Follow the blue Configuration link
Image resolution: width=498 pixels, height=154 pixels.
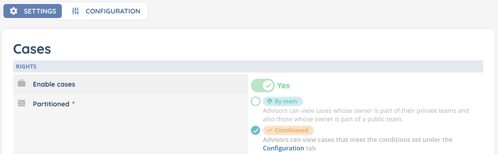(283, 148)
